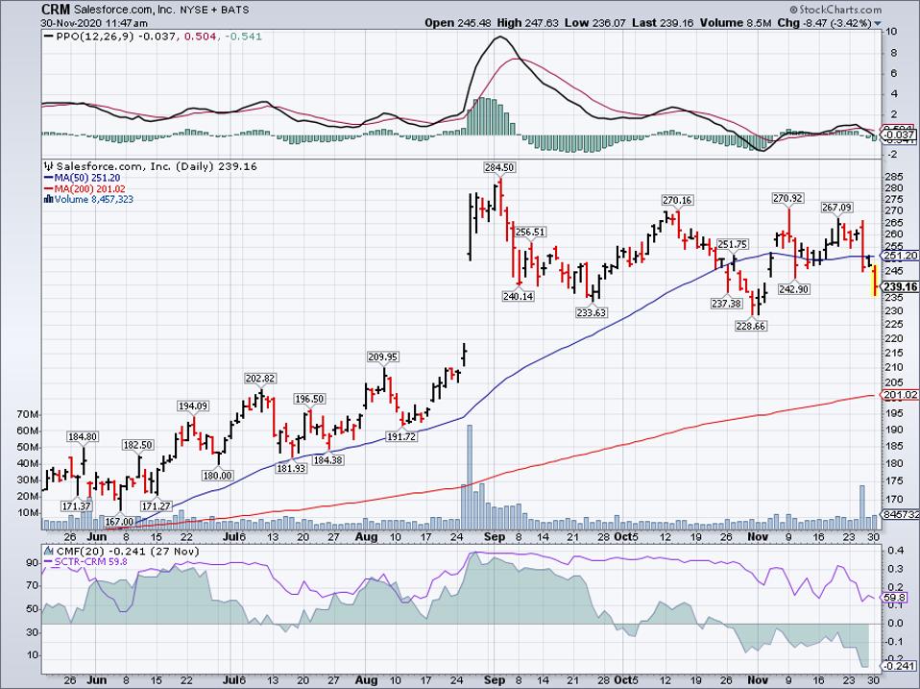Image resolution: width=920 pixels, height=689 pixels.
Task: Click the -0.037 PPO tag on the right axis
Action: click(x=899, y=136)
